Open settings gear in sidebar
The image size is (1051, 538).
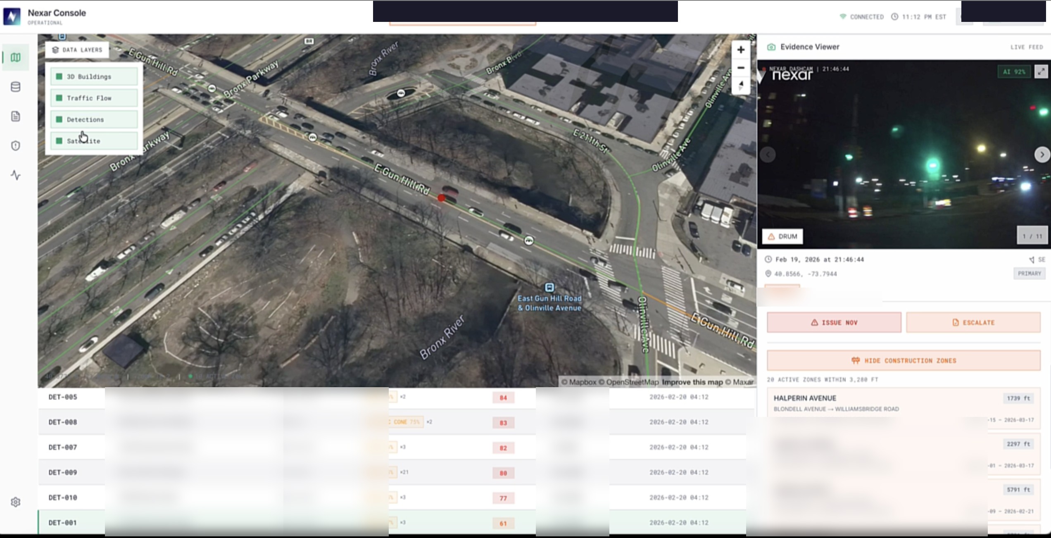[16, 502]
